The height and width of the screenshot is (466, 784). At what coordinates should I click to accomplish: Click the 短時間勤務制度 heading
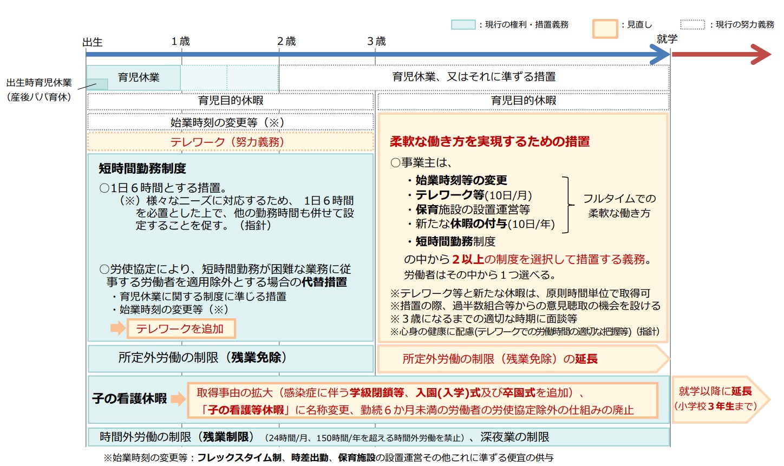[142, 168]
